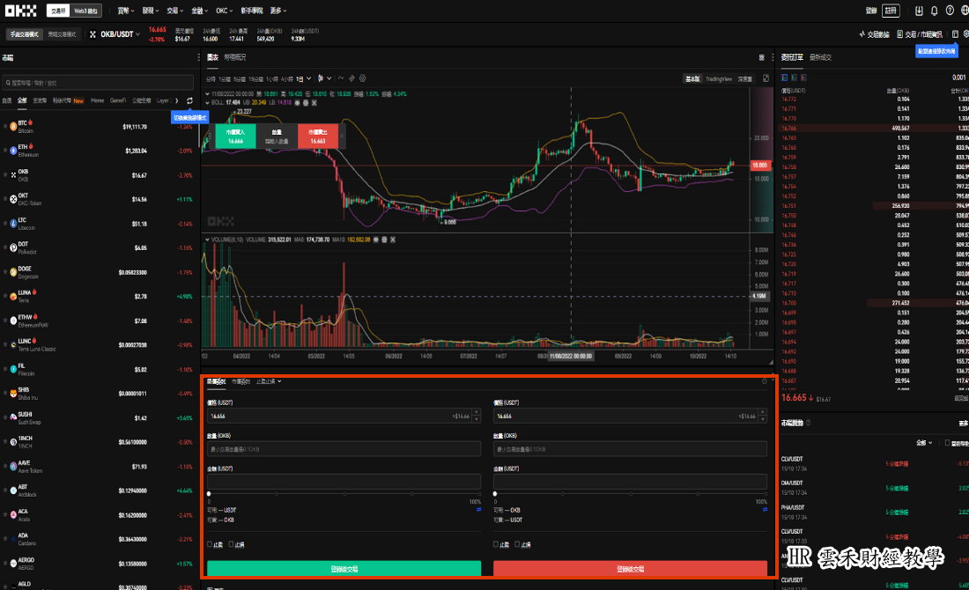Open the recent trades tab
Viewport: 969px width, 590px height.
(820, 57)
